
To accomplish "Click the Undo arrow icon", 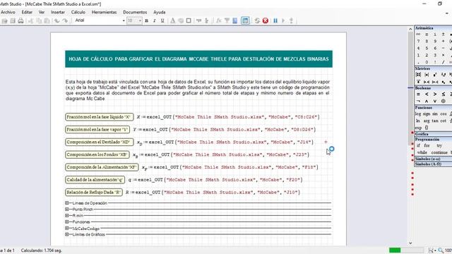I will (56, 20).
